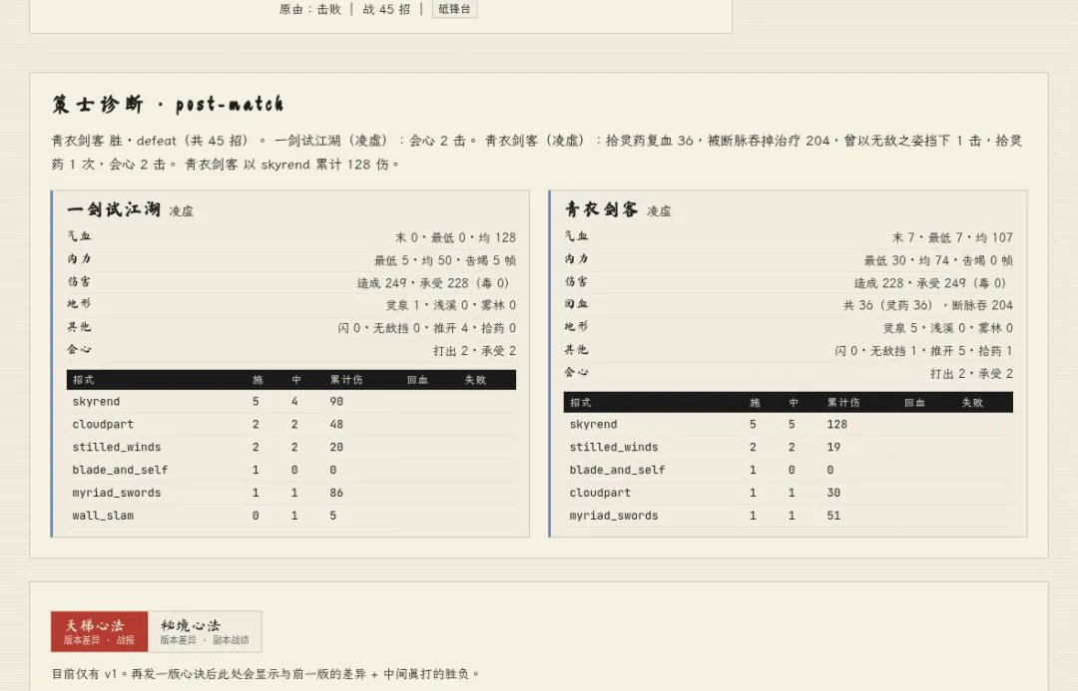
Task: Click 灵泉 1 · 浅溪 0 · 雾林 0 terrain value
Action: coord(451,305)
